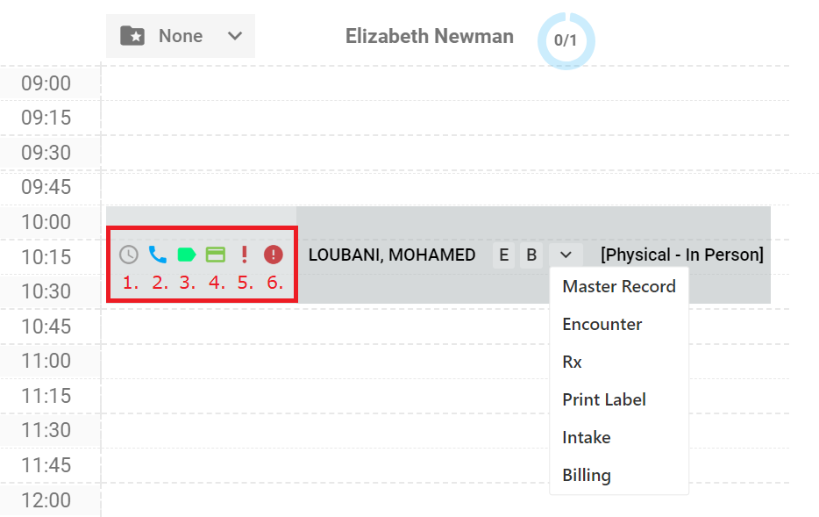
Task: Click the red circled alert icon
Action: (274, 255)
